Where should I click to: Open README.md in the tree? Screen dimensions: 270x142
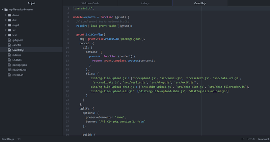(x=19, y=70)
